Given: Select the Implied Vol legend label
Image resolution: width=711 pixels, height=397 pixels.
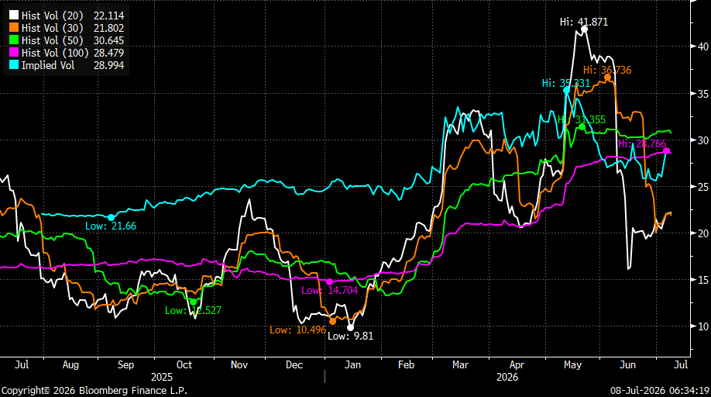Looking at the screenshot, I should 47,65.
